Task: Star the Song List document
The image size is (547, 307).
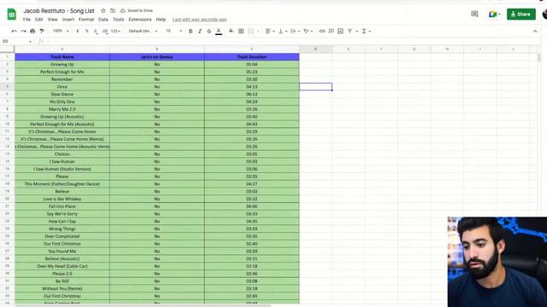Action: (x=103, y=11)
